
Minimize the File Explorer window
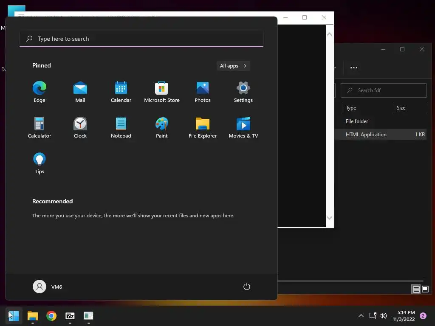pos(383,49)
